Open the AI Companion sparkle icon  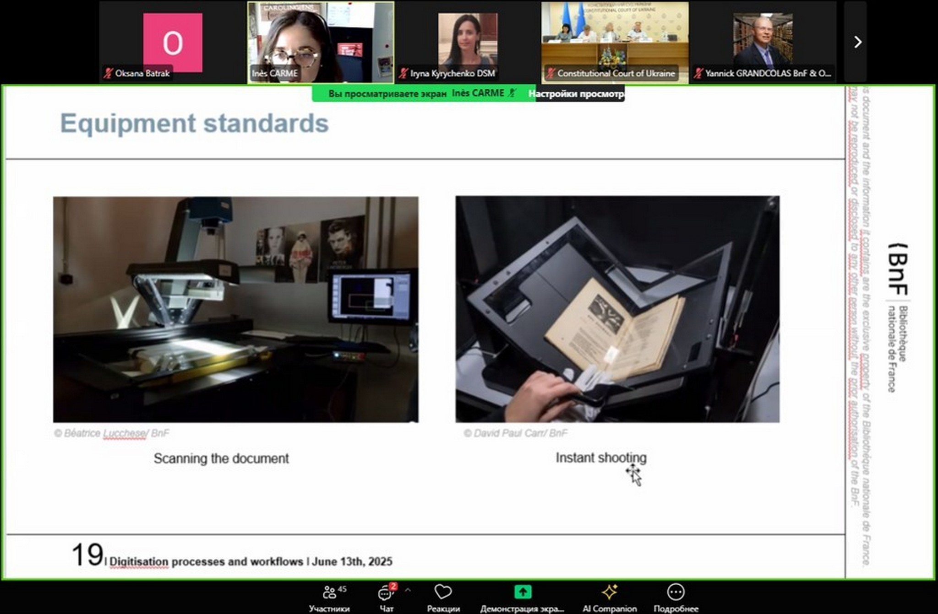pos(610,592)
